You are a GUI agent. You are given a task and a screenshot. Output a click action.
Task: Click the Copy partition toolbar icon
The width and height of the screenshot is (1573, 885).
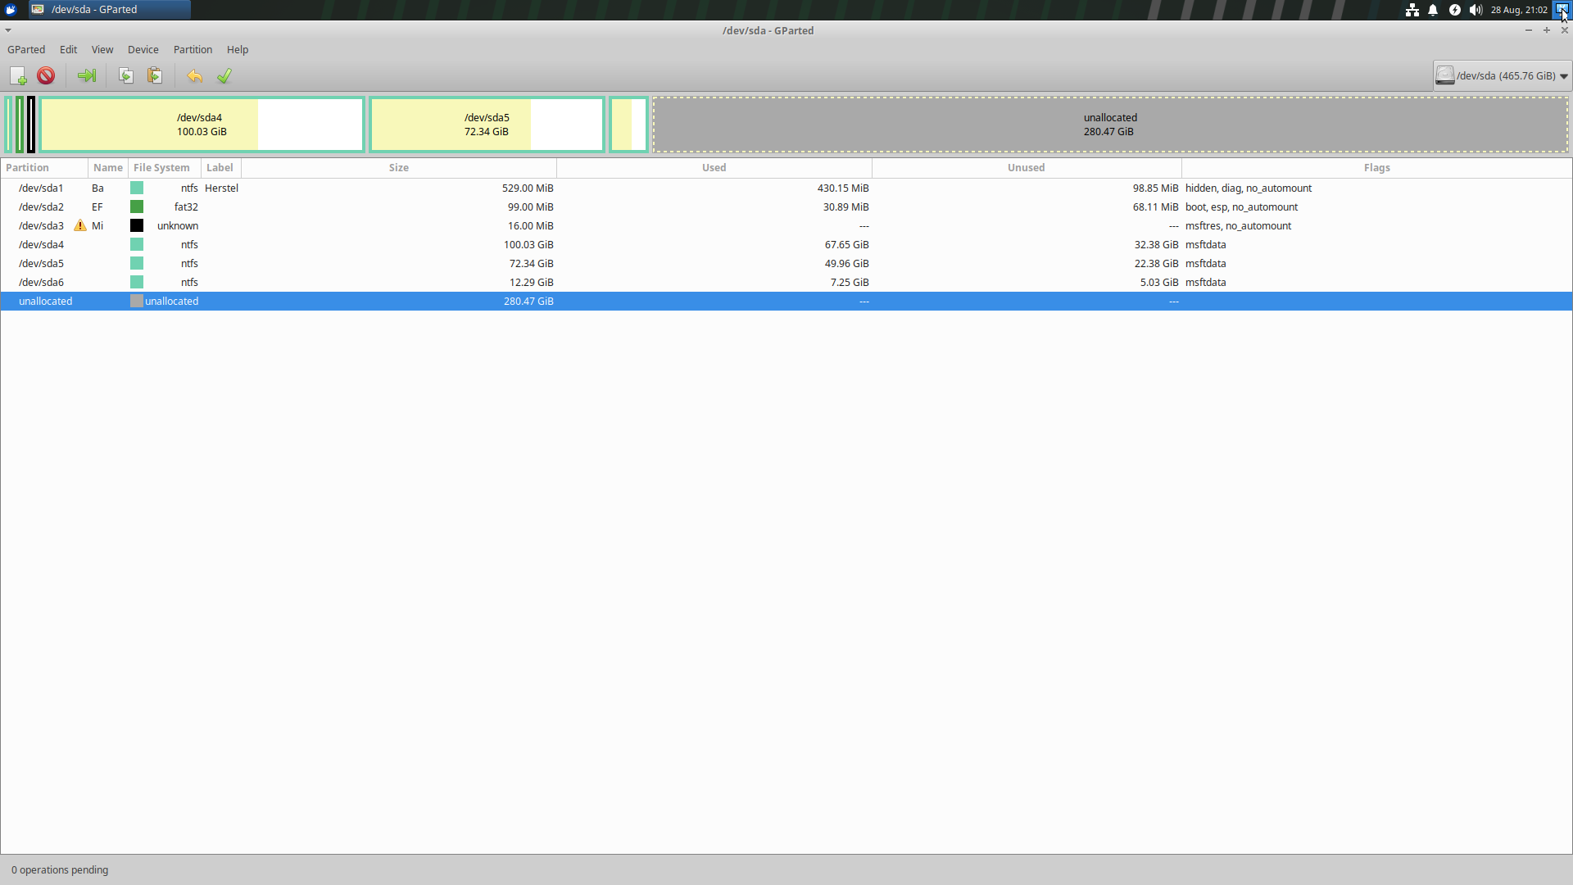pos(126,76)
